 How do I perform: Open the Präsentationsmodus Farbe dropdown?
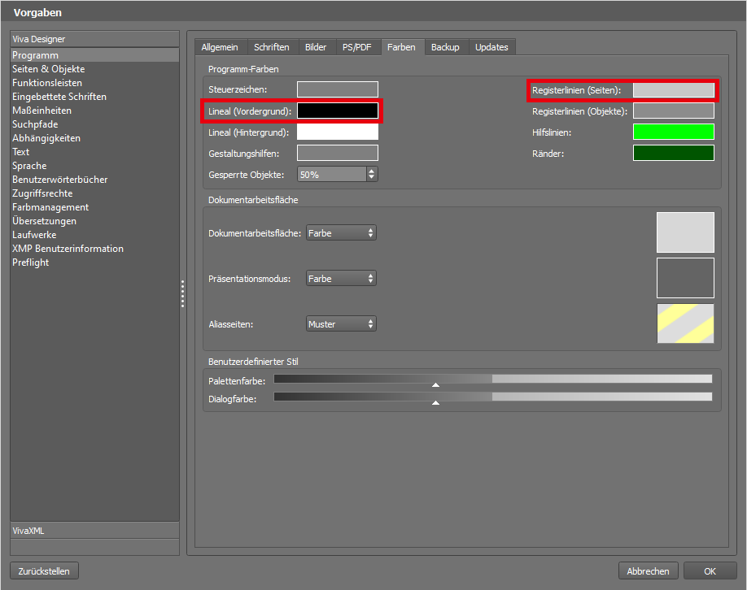tap(341, 279)
